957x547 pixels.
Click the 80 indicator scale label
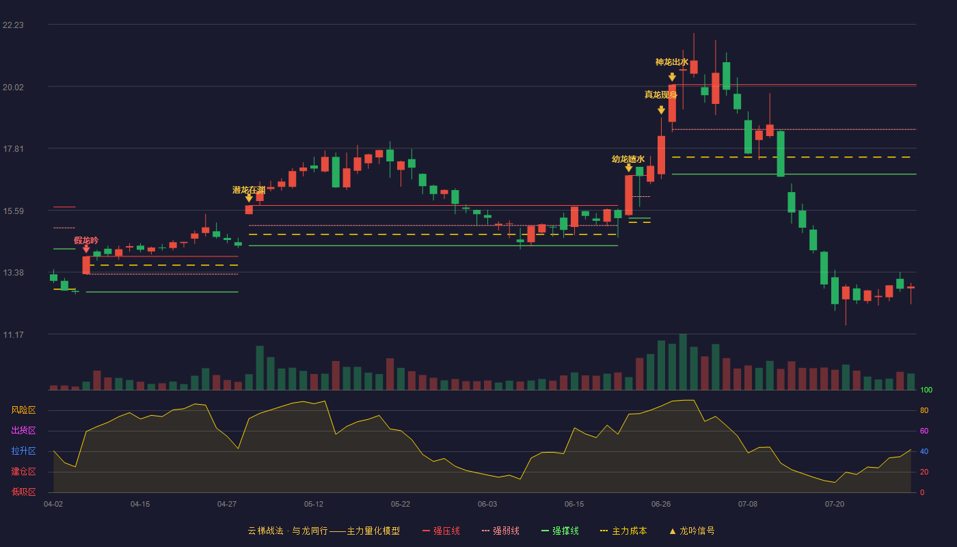click(x=924, y=410)
